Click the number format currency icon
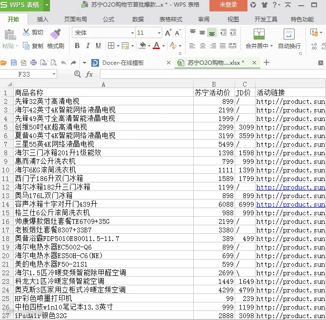Screen dimensions: 326x320 tap(314, 32)
